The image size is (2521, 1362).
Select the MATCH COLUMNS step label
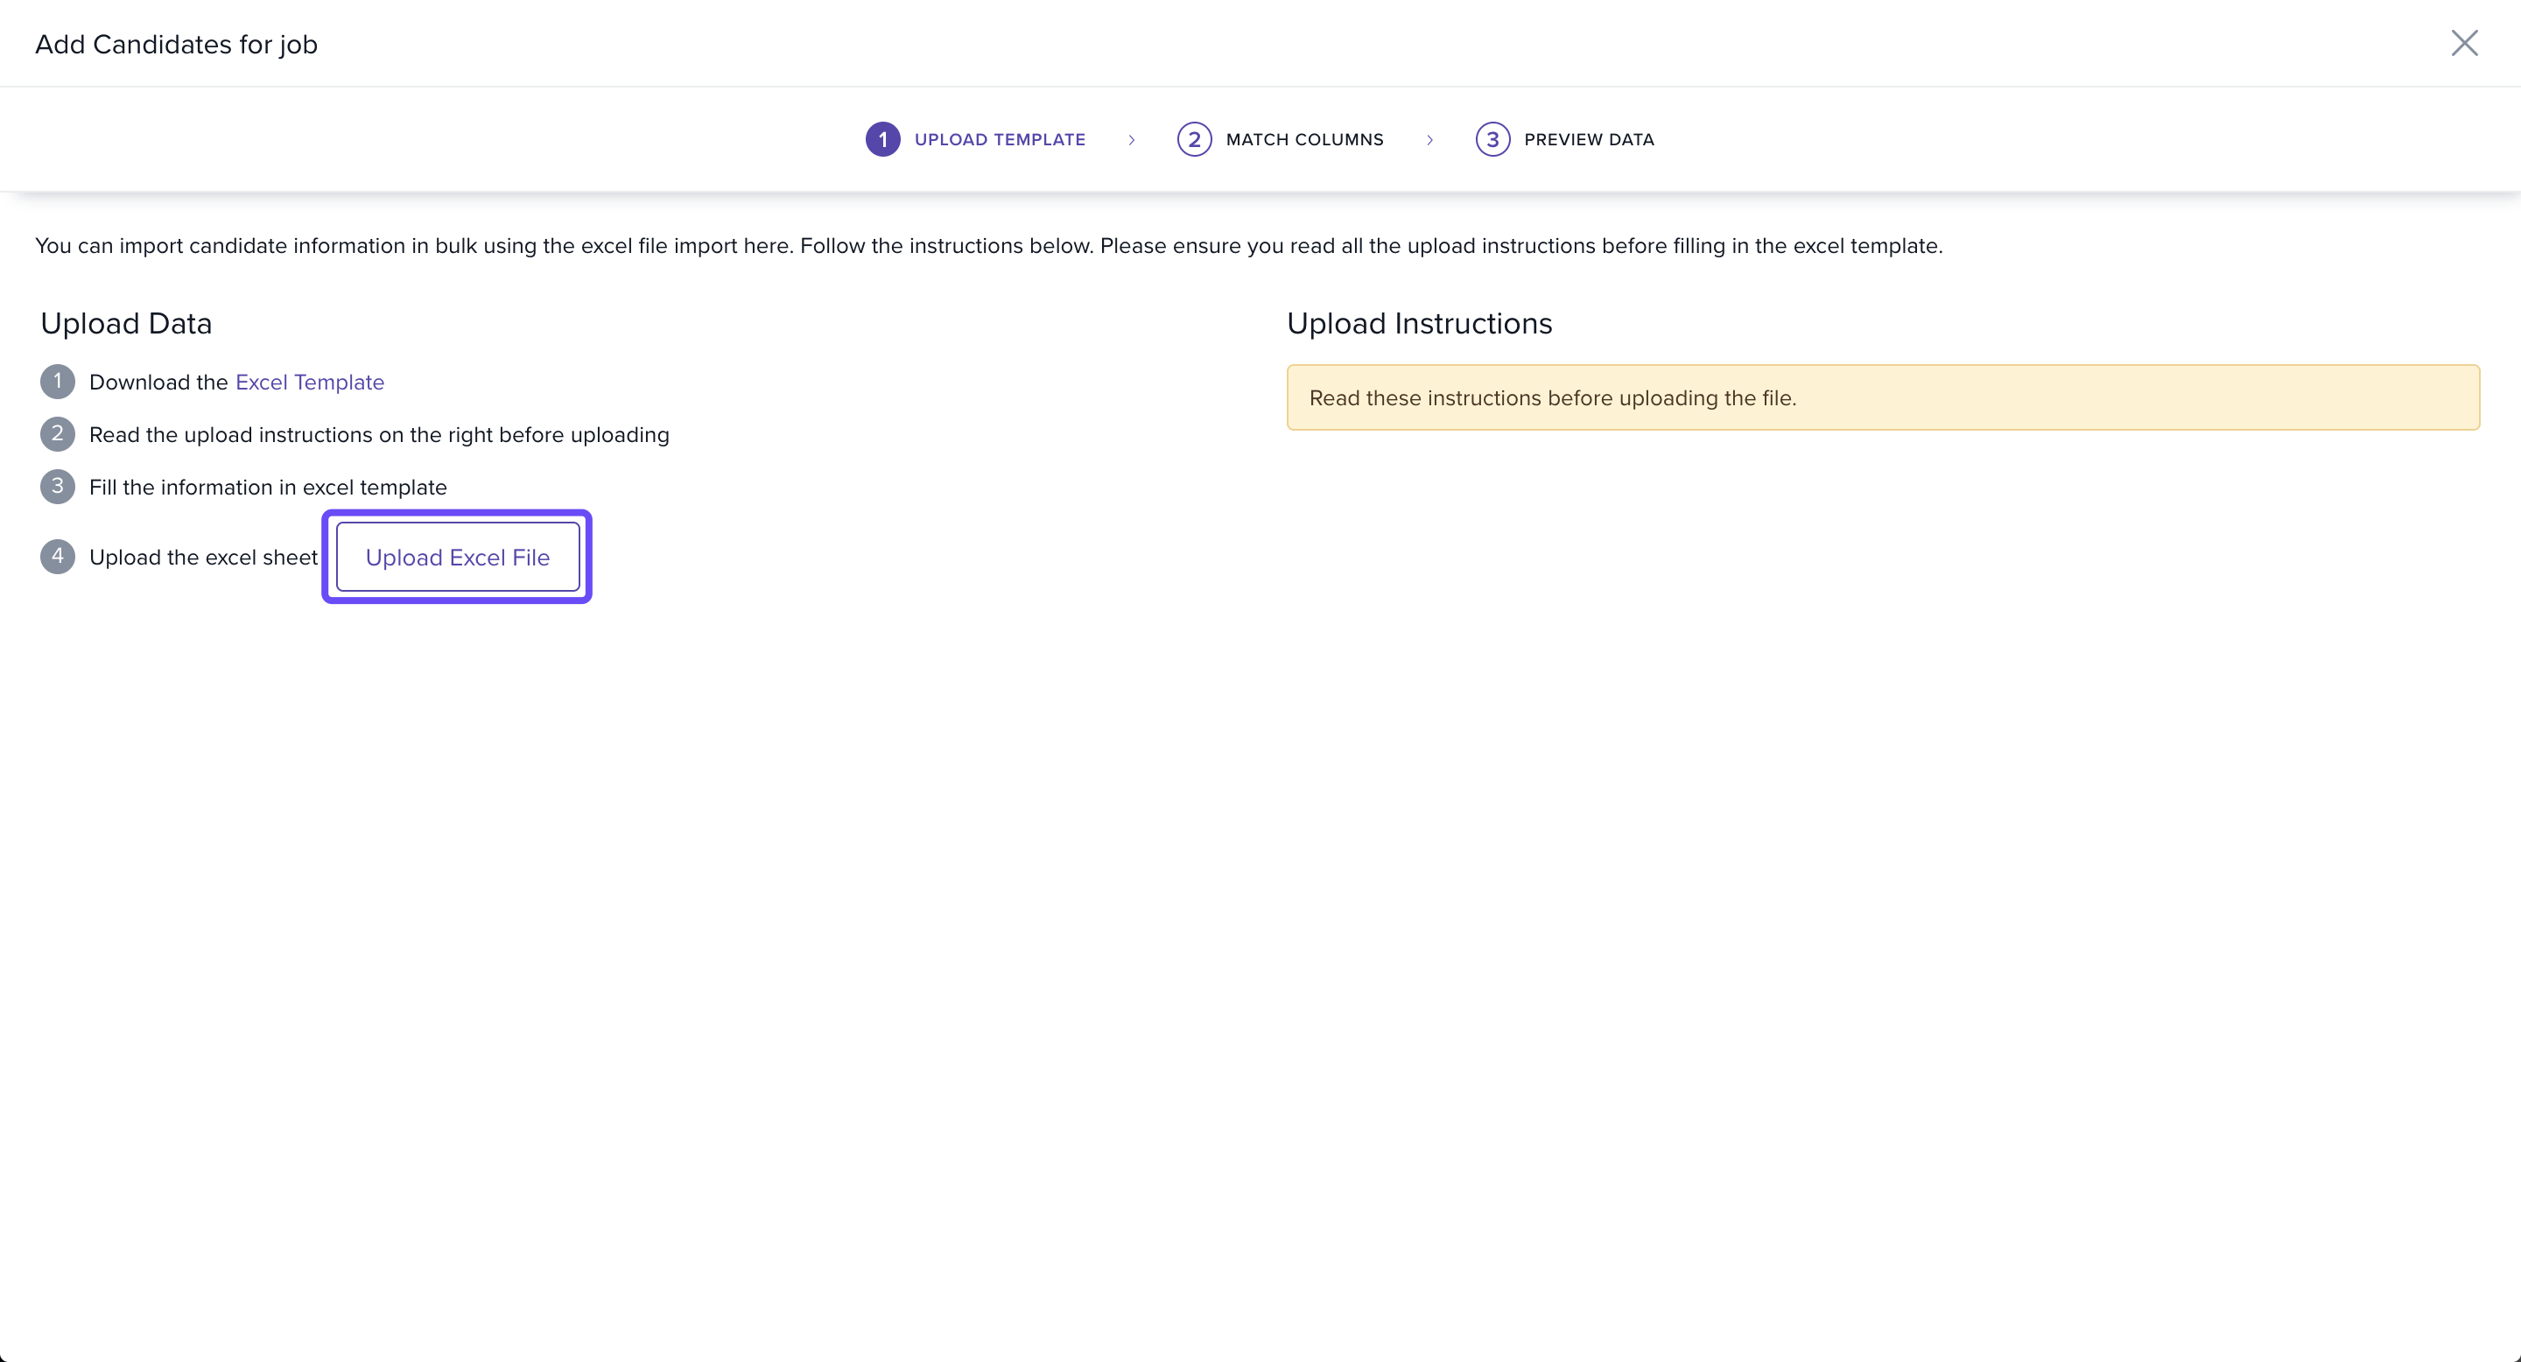coord(1303,140)
